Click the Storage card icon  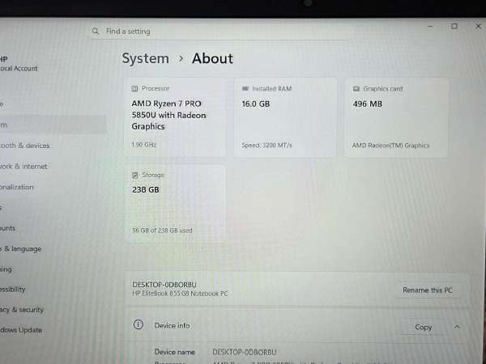point(134,176)
